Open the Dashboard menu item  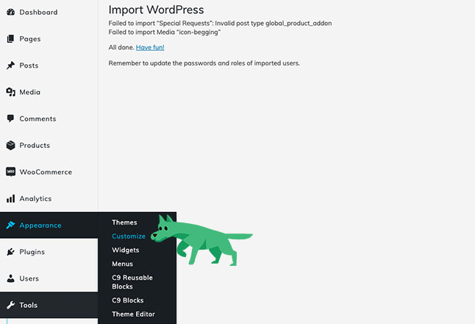(x=38, y=12)
